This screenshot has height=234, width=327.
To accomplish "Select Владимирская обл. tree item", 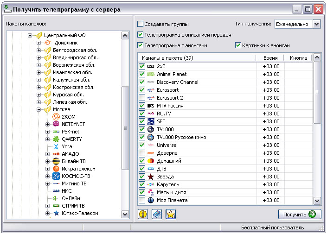I will (75, 57).
